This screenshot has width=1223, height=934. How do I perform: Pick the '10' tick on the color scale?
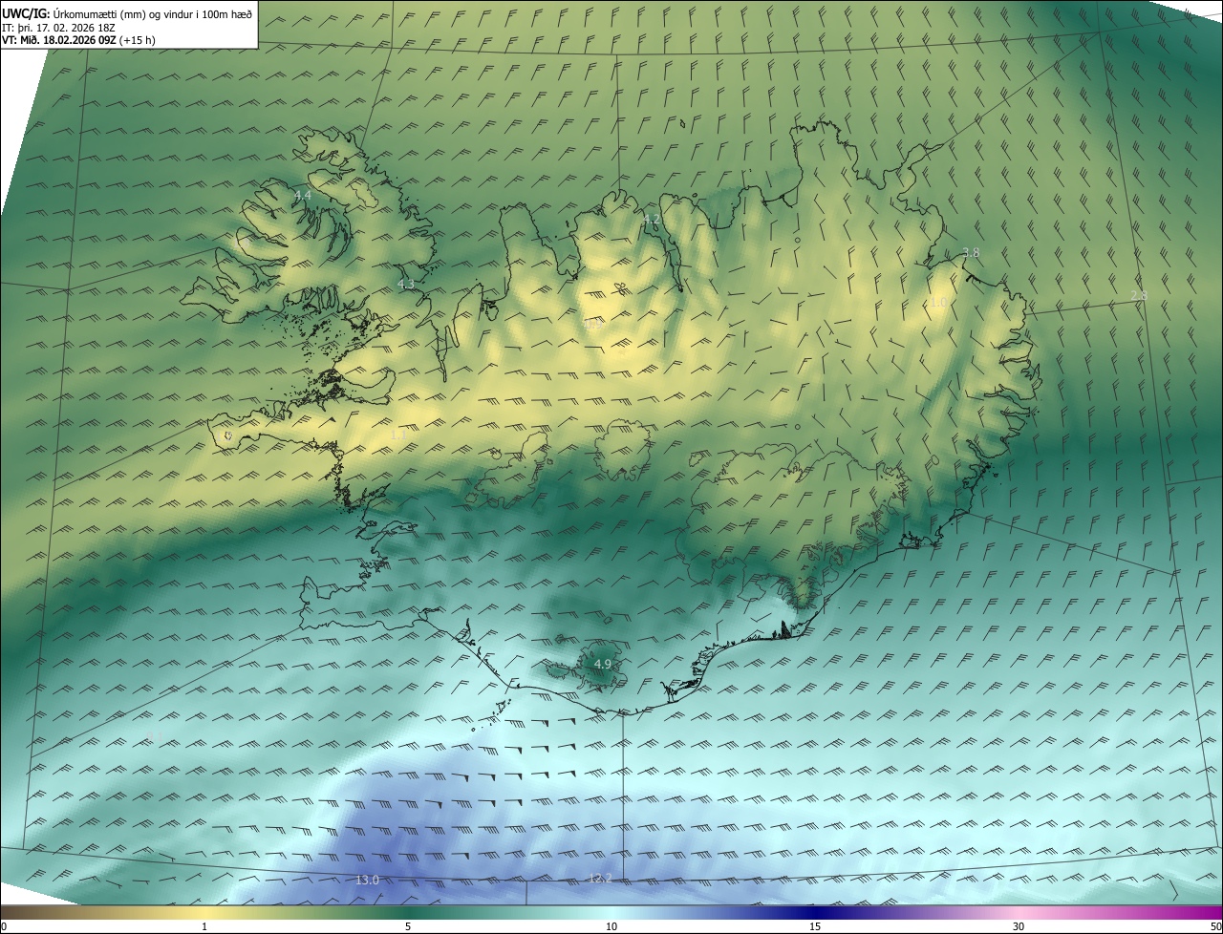611,926
